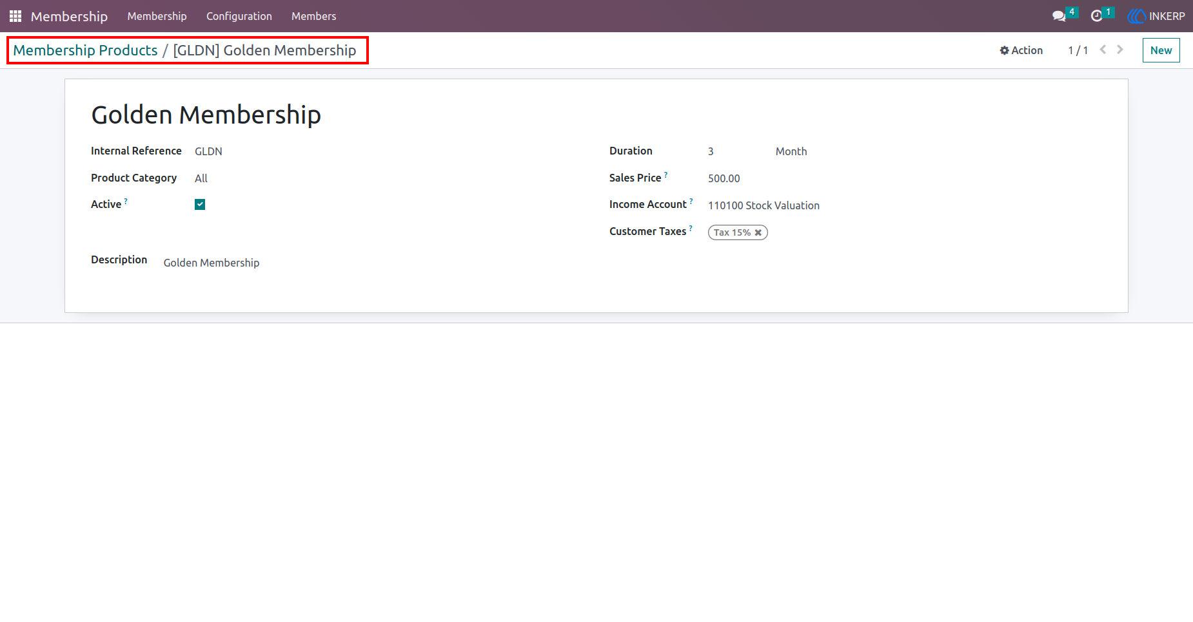
Task: Click the 1 / 1 pager counter
Action: [x=1078, y=50]
